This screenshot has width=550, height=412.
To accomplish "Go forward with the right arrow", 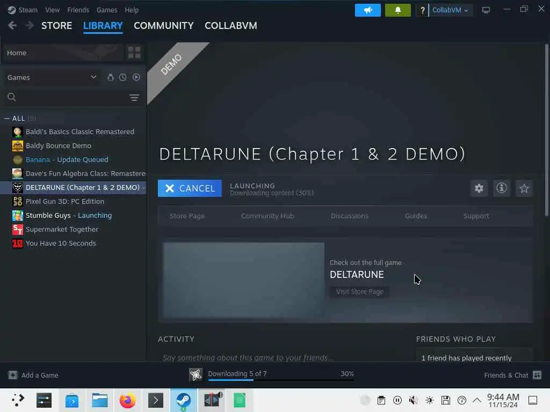I will pyautogui.click(x=30, y=25).
